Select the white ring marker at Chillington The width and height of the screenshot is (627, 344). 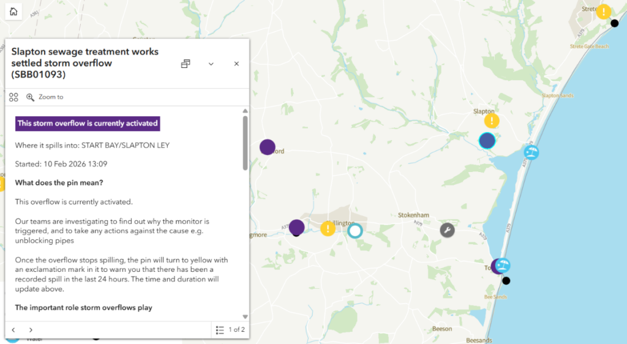[355, 231]
